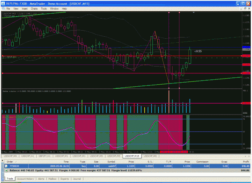Click the current price 1.1336 cell

coord(186,166)
